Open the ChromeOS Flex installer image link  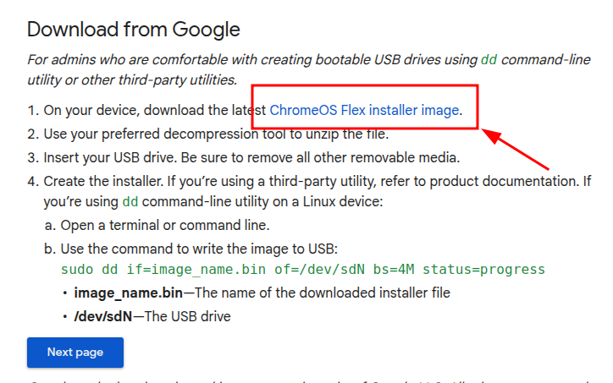pyautogui.click(x=364, y=111)
